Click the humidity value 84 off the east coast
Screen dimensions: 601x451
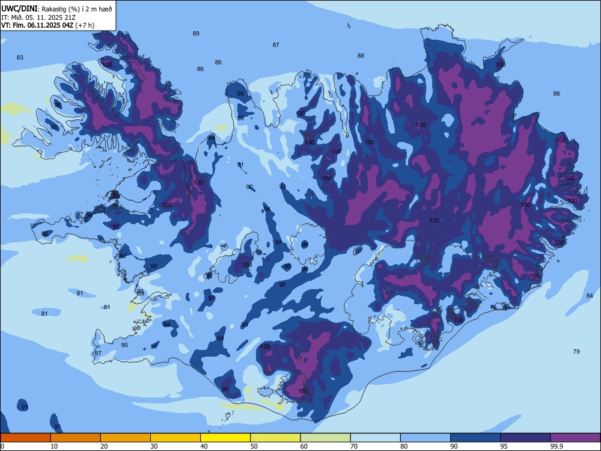(590, 295)
